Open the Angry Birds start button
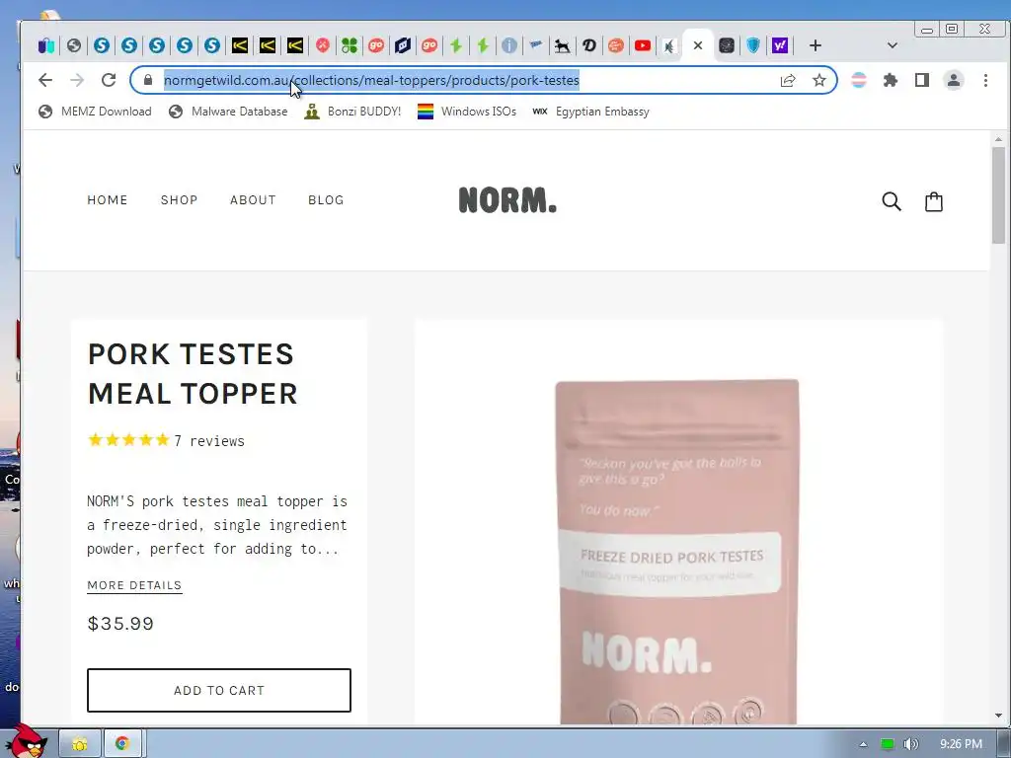 25,741
